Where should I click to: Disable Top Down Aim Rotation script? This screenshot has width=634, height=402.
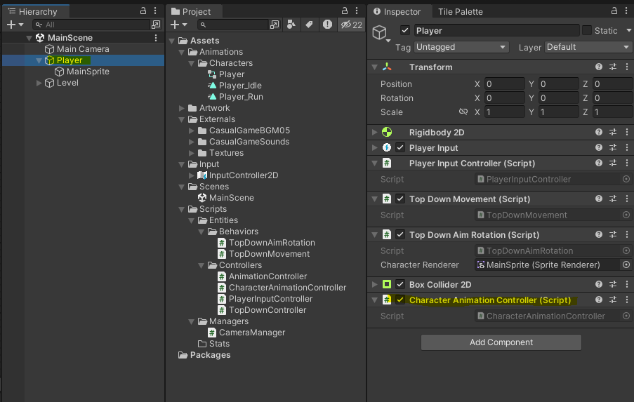(x=400, y=234)
